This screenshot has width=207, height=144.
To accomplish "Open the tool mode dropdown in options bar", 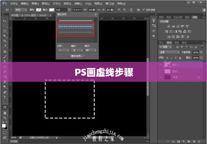I will pos(21,10).
